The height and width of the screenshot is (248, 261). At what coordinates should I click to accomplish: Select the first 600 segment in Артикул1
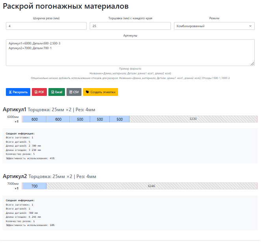pyautogui.click(x=35, y=119)
